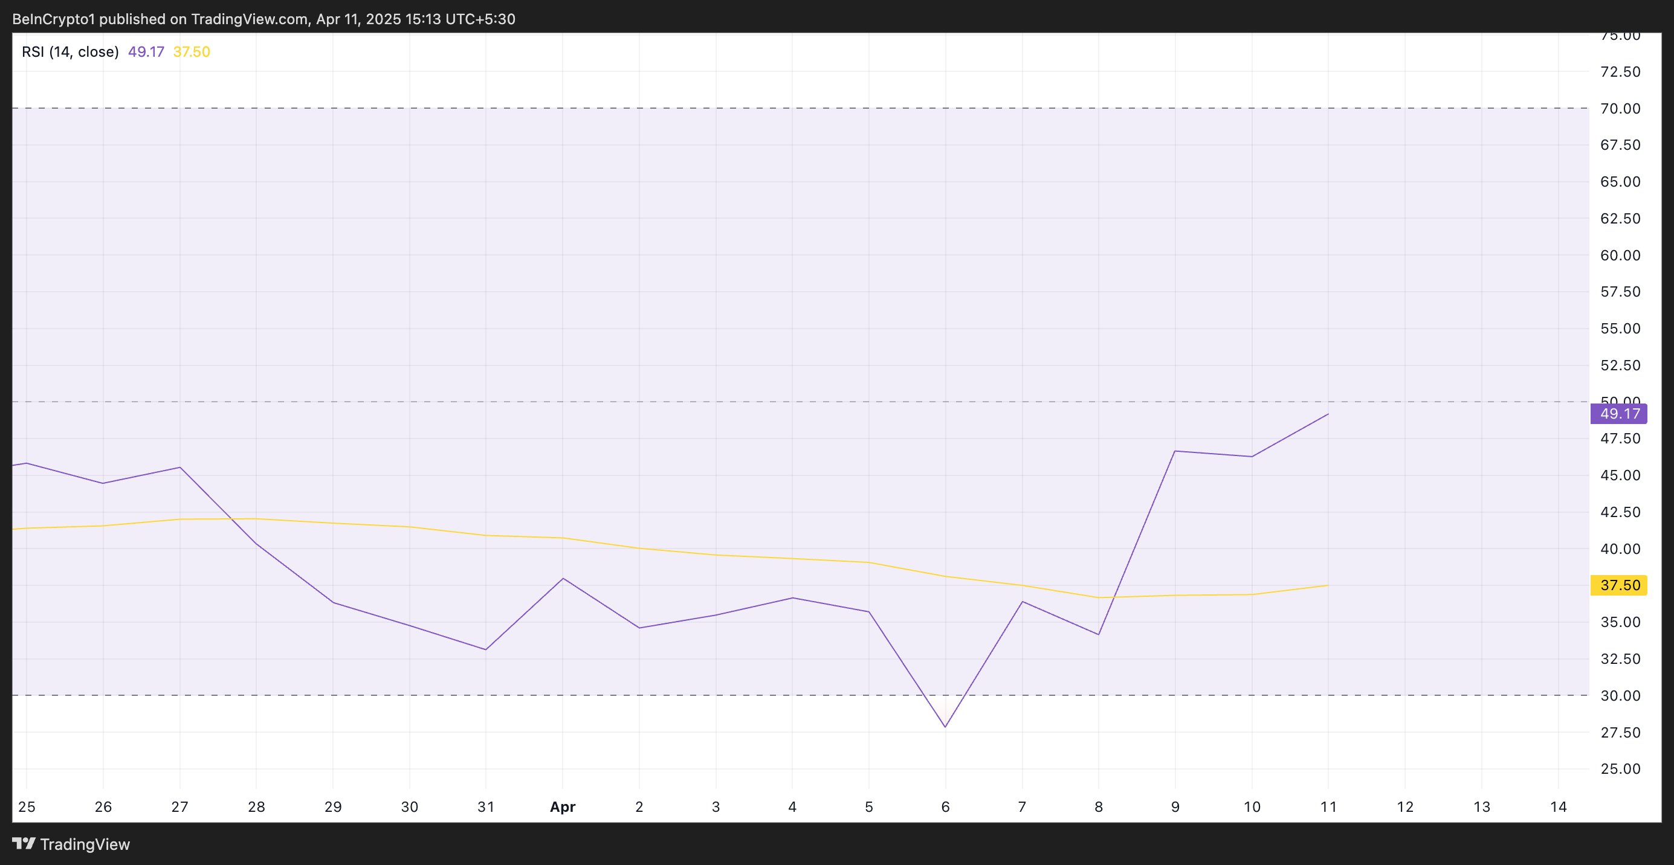Click the 30.00 level on the price axis
The height and width of the screenshot is (865, 1674).
pos(1620,695)
